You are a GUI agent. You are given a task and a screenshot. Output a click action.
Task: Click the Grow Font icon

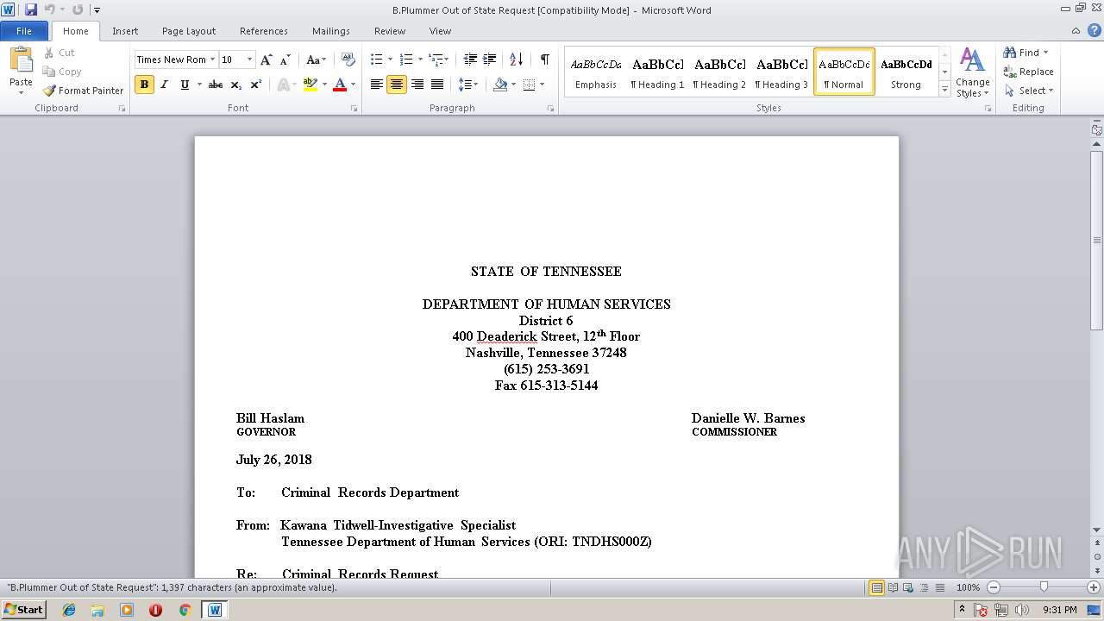click(x=266, y=60)
